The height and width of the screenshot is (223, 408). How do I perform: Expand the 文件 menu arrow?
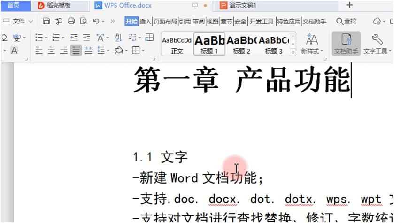[31, 21]
